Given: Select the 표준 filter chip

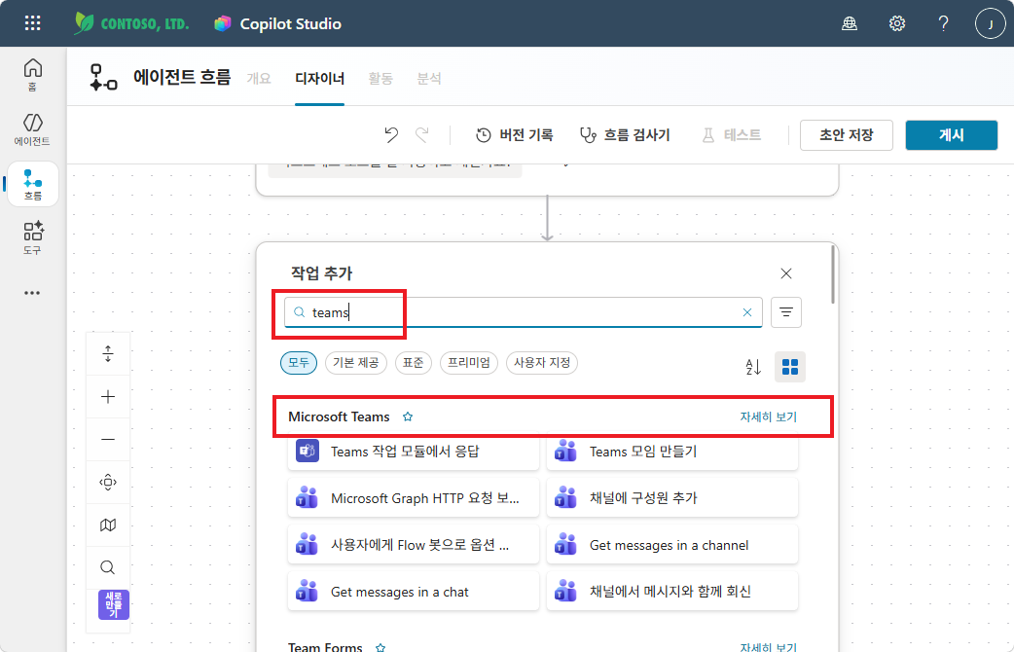Looking at the screenshot, I should 414,363.
